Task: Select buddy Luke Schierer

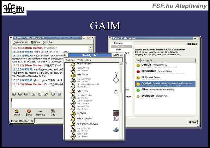Action: [84, 101]
